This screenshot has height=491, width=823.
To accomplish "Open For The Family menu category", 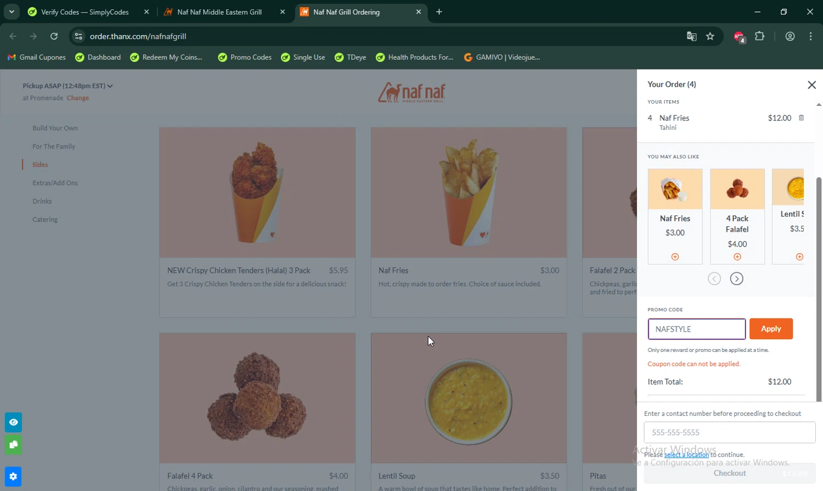I will (x=54, y=146).
